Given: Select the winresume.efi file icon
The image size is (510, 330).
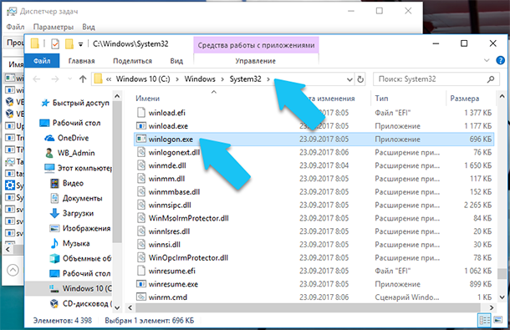Looking at the screenshot, I should [x=140, y=271].
